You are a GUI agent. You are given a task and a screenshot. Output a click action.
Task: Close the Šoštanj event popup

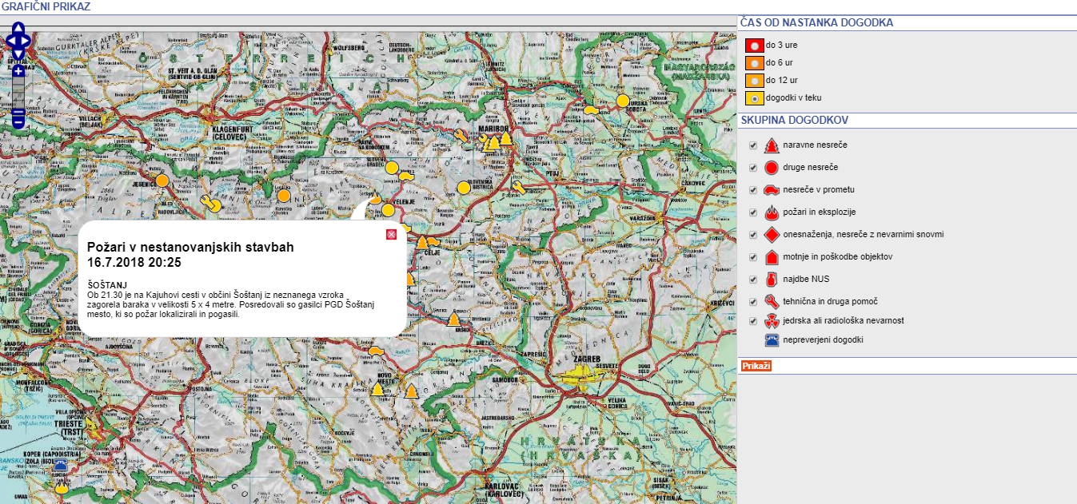click(391, 234)
